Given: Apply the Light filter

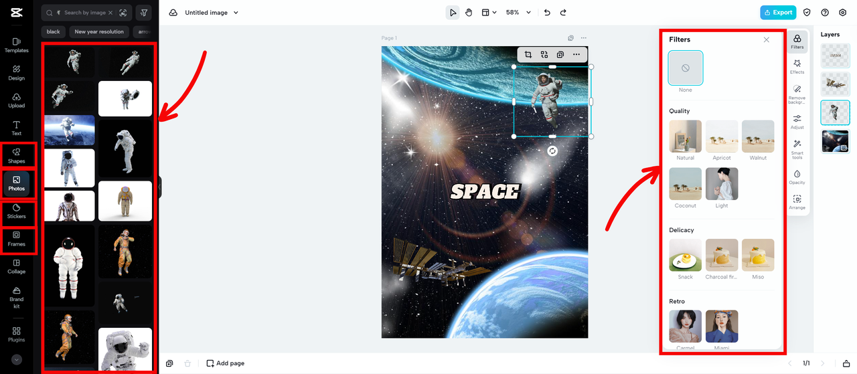Looking at the screenshot, I should 722,184.
